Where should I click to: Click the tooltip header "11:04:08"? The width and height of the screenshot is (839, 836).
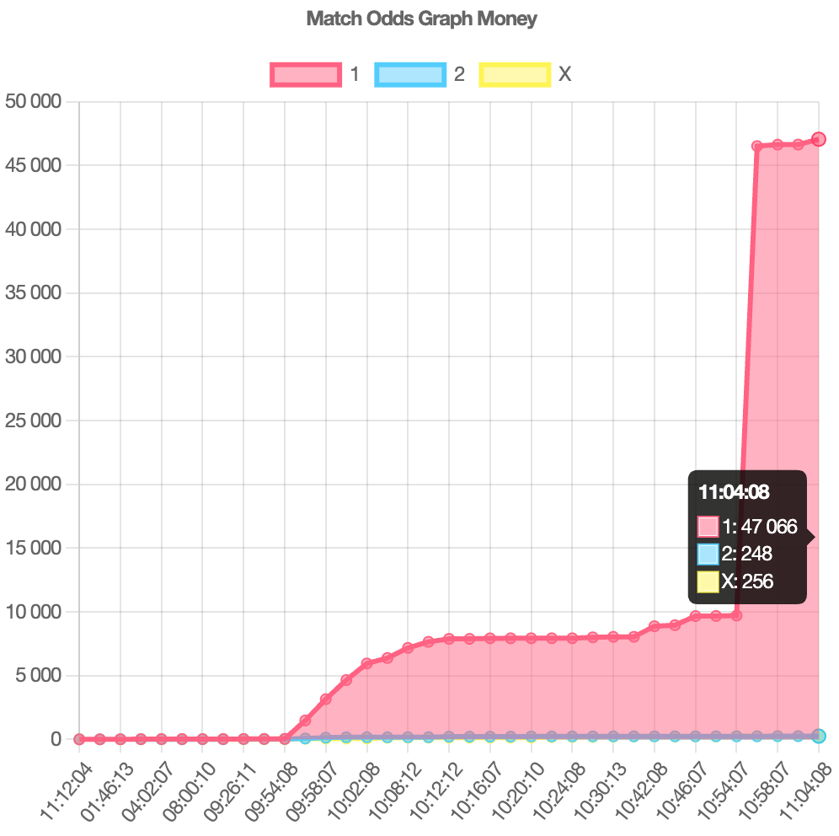pos(734,492)
